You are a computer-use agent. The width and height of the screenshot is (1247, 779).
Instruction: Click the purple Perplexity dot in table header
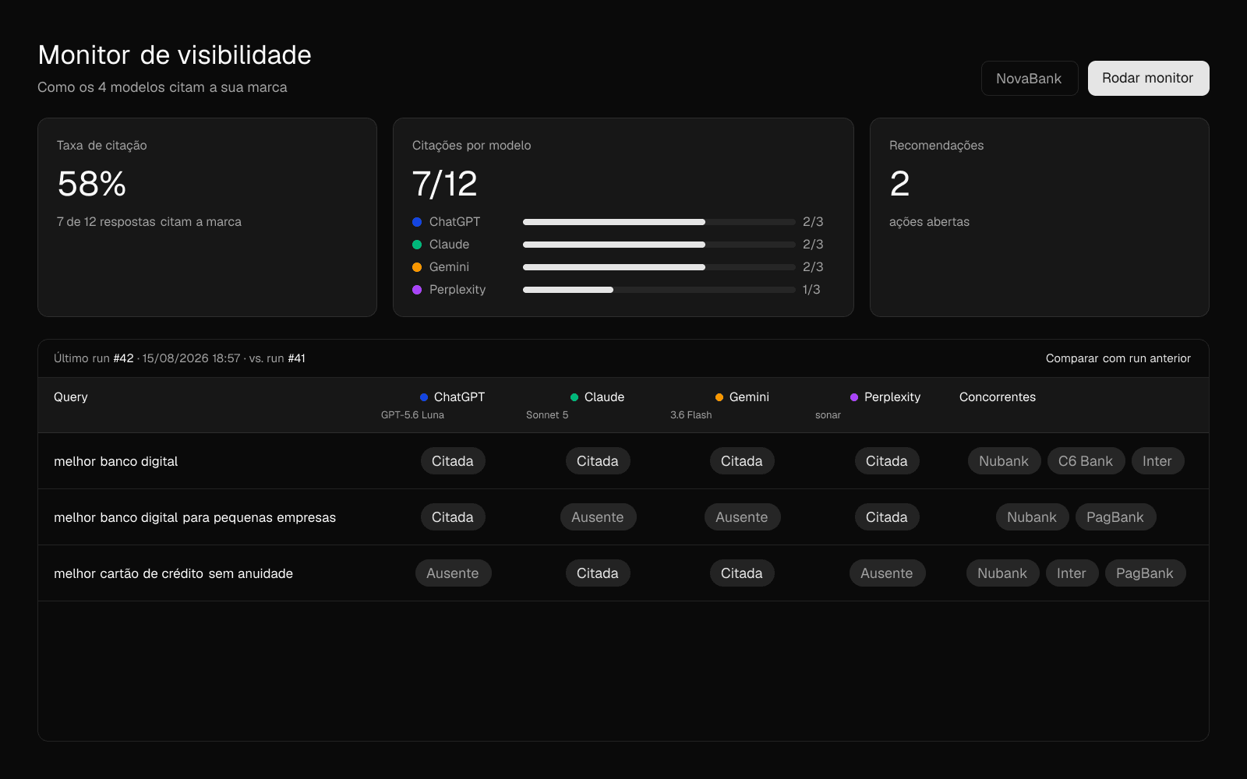[x=854, y=397]
